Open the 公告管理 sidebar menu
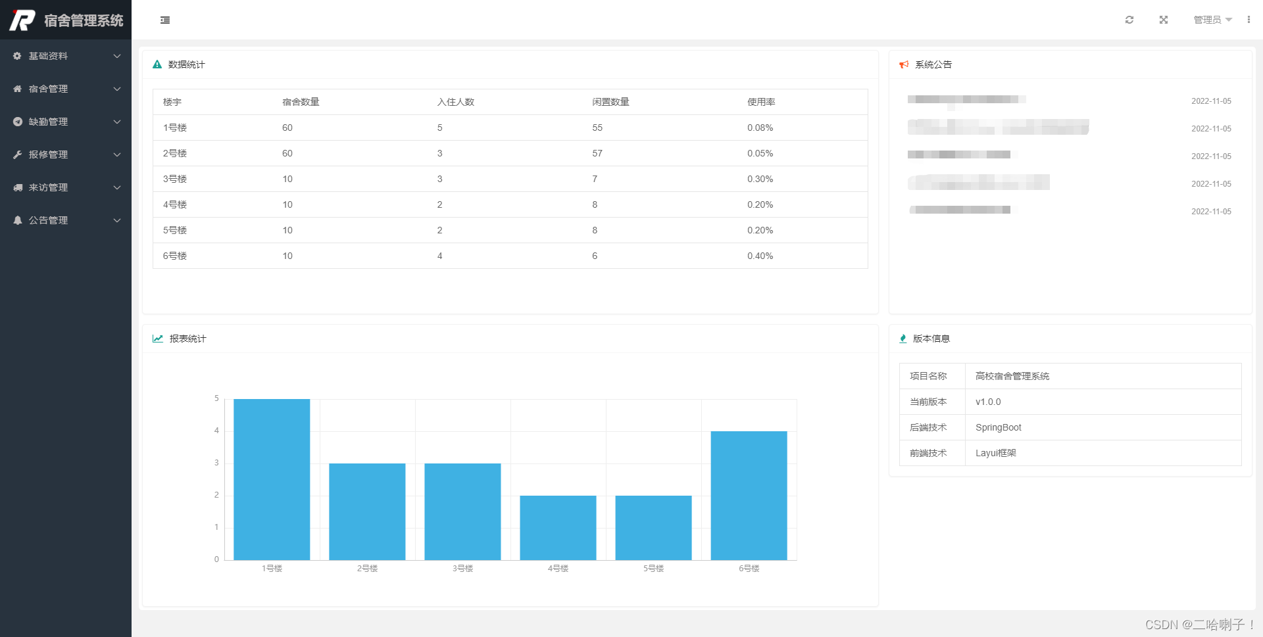This screenshot has width=1263, height=637. click(66, 220)
